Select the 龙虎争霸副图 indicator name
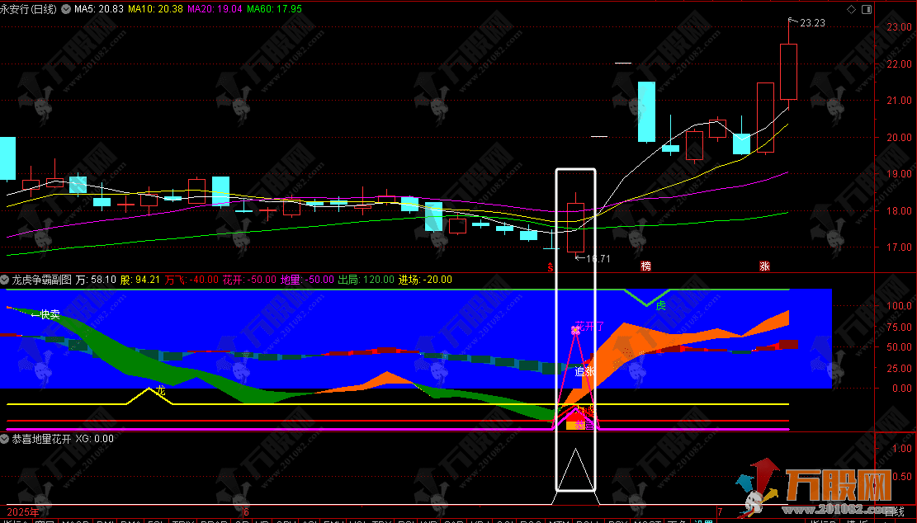Viewport: 917px width, 523px height. pos(41,280)
